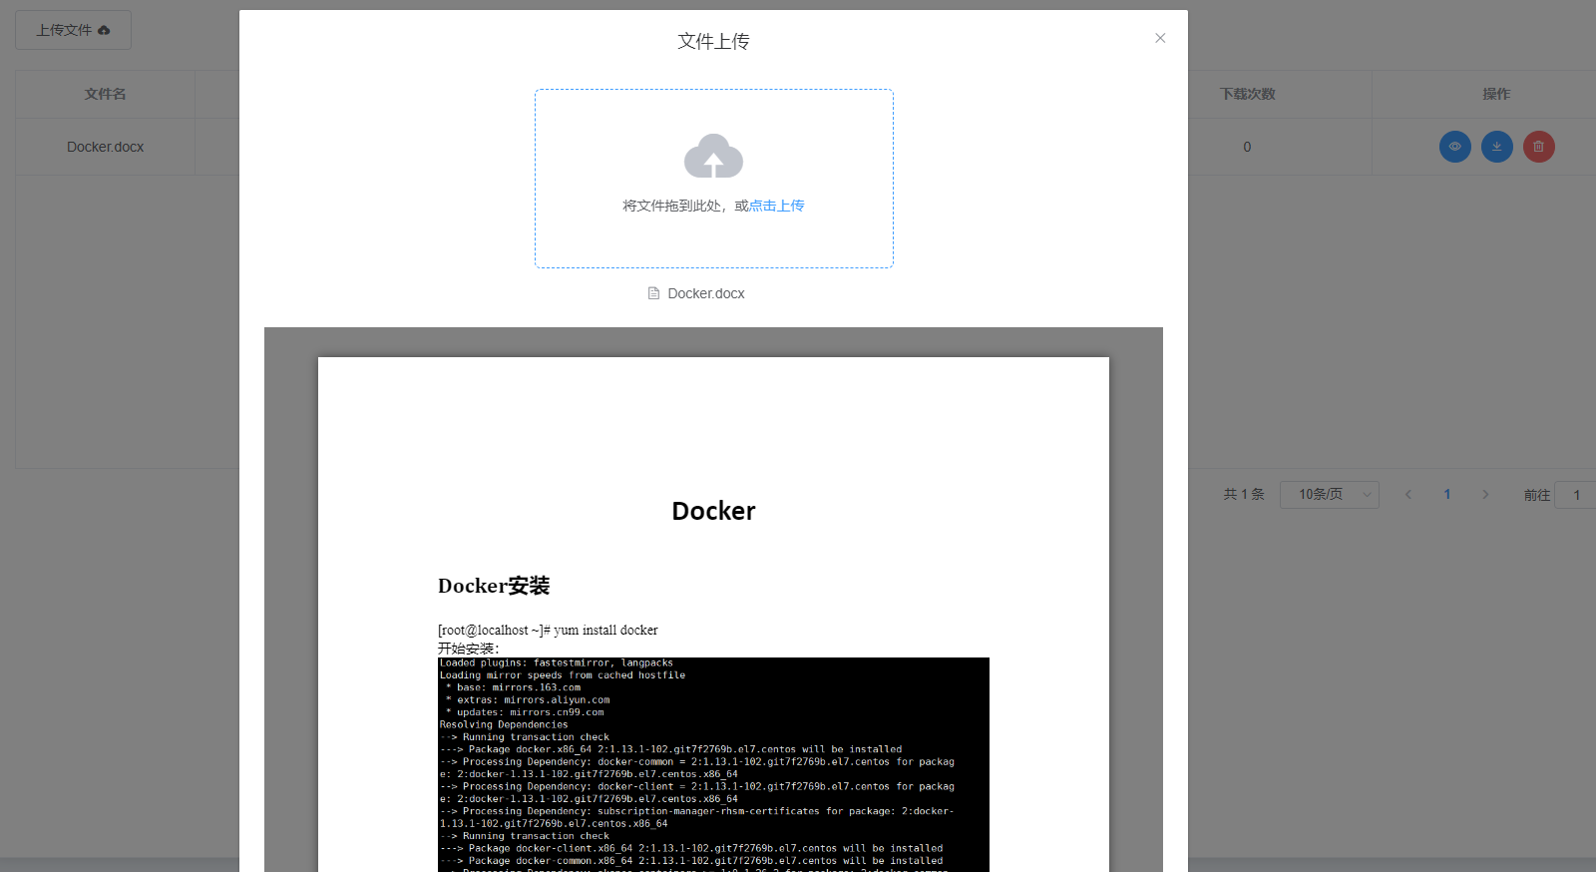Open the 10条/页 page size dropdown
This screenshot has height=872, width=1596.
tap(1330, 495)
